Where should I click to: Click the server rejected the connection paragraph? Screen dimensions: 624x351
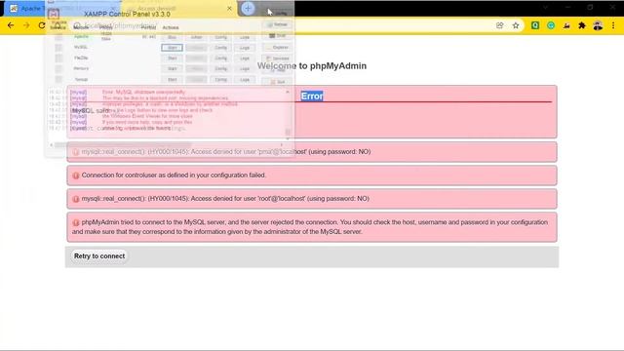pyautogui.click(x=310, y=227)
